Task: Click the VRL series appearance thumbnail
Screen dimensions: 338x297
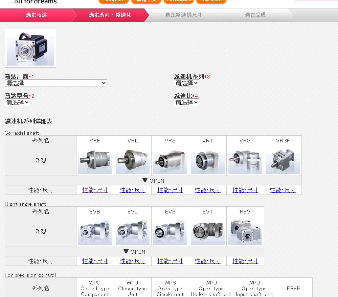Action: click(x=132, y=160)
